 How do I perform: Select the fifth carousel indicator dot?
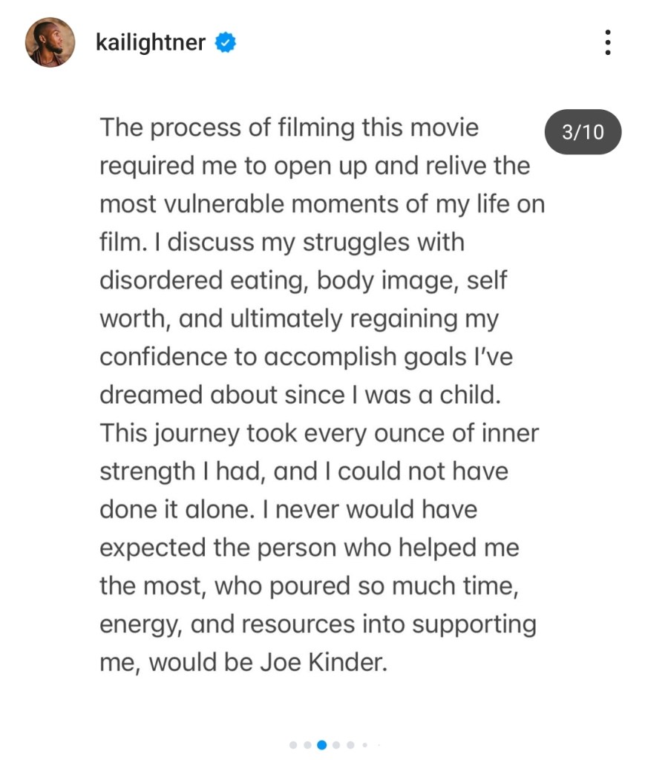click(x=350, y=744)
